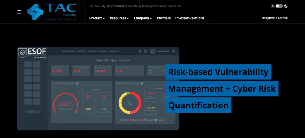Image resolution: width=305 pixels, height=138 pixels.
Task: Click the "$211.2M" Infrastructure box
Action: pos(150,109)
